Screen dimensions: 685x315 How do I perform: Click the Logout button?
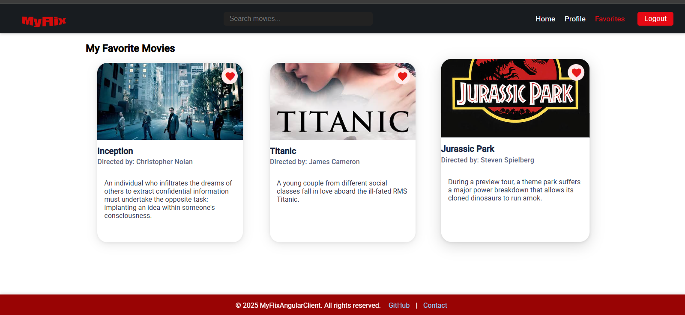click(x=655, y=19)
